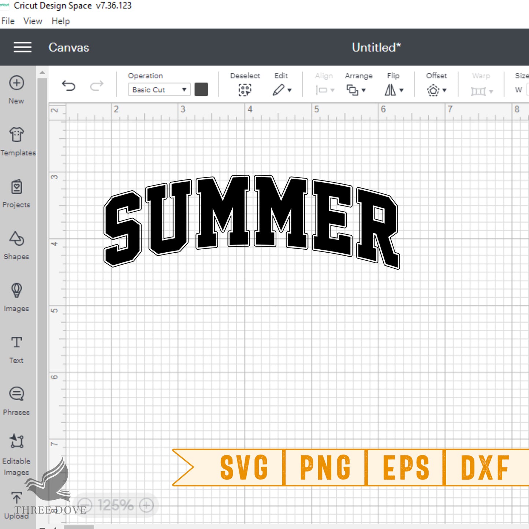The height and width of the screenshot is (529, 529).
Task: Open the Help menu
Action: click(60, 21)
